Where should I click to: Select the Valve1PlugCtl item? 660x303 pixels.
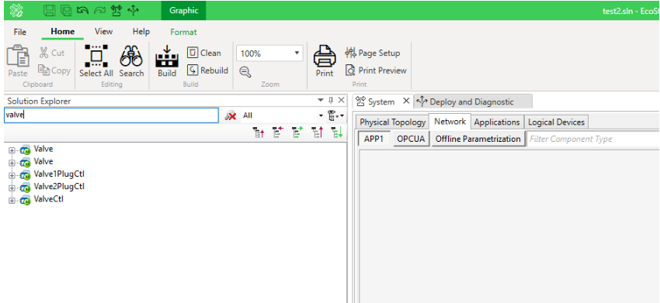[x=59, y=174]
